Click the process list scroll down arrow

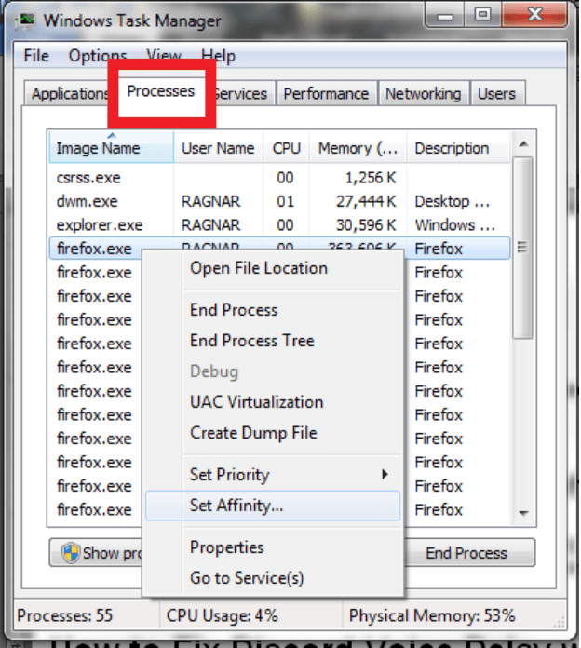tap(523, 513)
